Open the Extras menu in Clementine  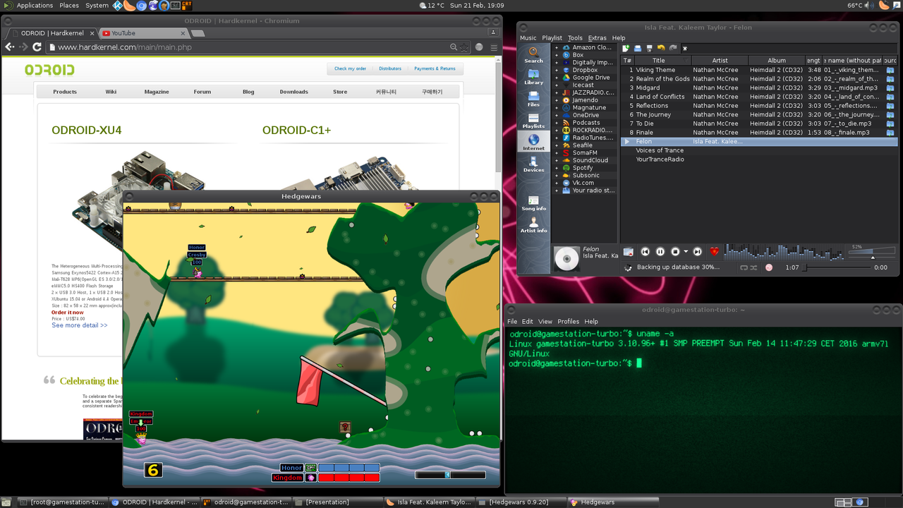point(597,38)
